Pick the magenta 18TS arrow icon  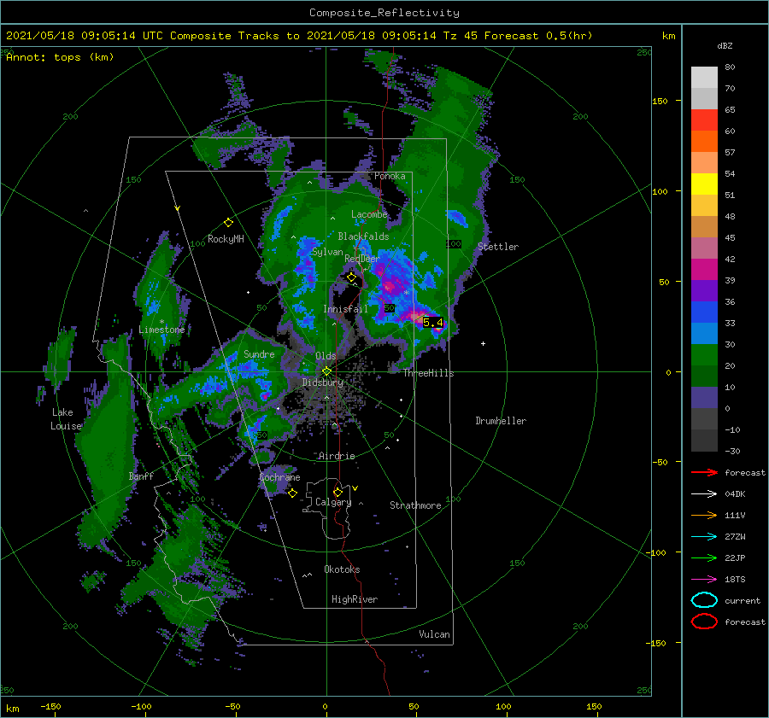(704, 580)
